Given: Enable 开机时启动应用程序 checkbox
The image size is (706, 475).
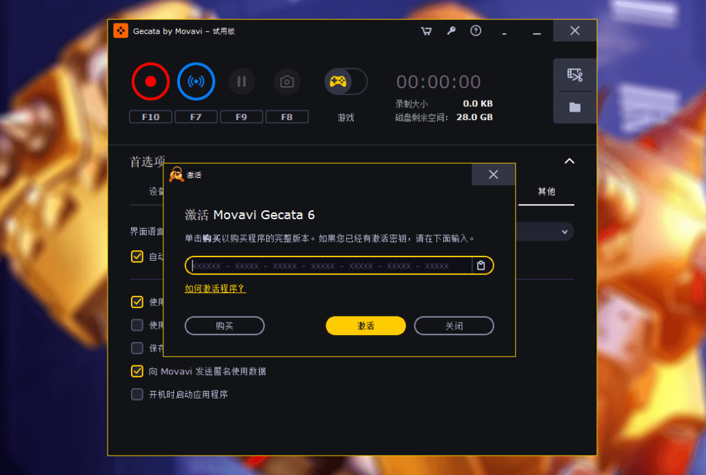Looking at the screenshot, I should click(137, 394).
